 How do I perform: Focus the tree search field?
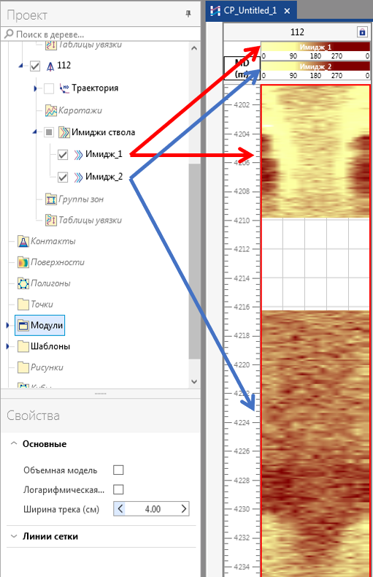coord(101,34)
